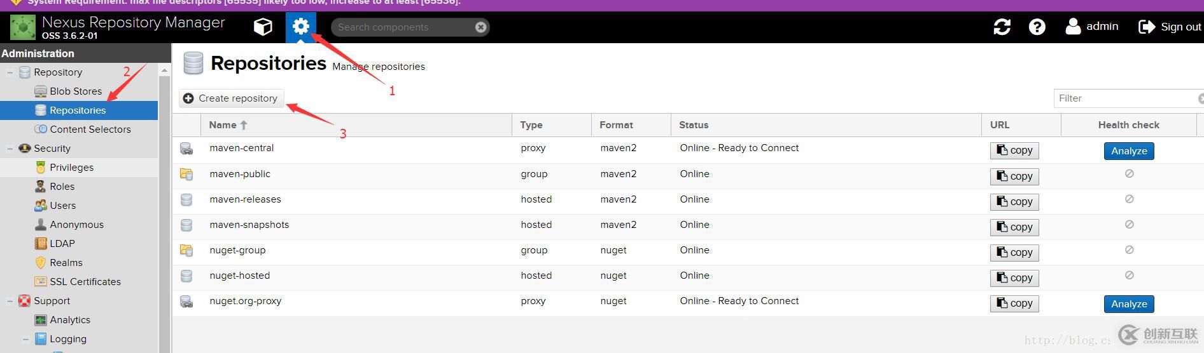The height and width of the screenshot is (353, 1204).
Task: Click nuget-hosted unavailable health check icon
Action: tap(1130, 275)
